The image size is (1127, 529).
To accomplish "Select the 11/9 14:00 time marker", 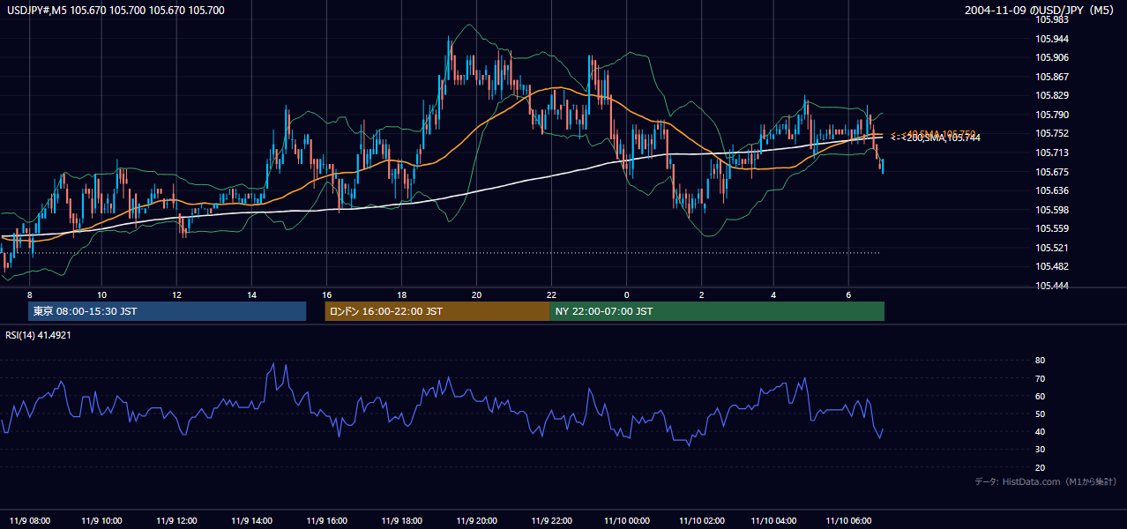I will pyautogui.click(x=251, y=519).
